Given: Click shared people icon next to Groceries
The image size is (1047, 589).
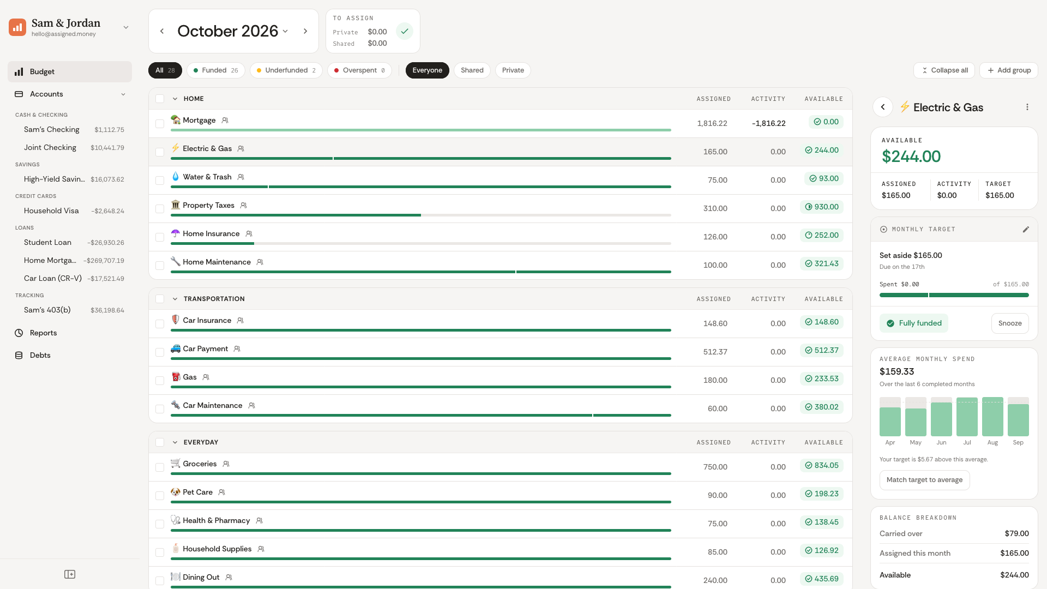Looking at the screenshot, I should click(226, 464).
